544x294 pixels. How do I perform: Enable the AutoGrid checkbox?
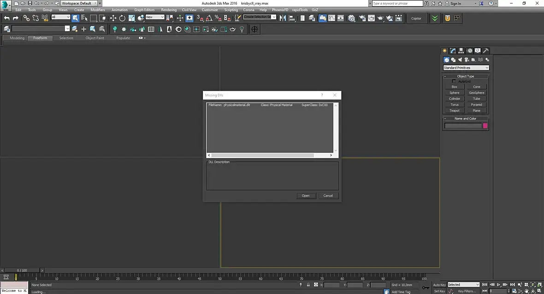tap(454, 81)
